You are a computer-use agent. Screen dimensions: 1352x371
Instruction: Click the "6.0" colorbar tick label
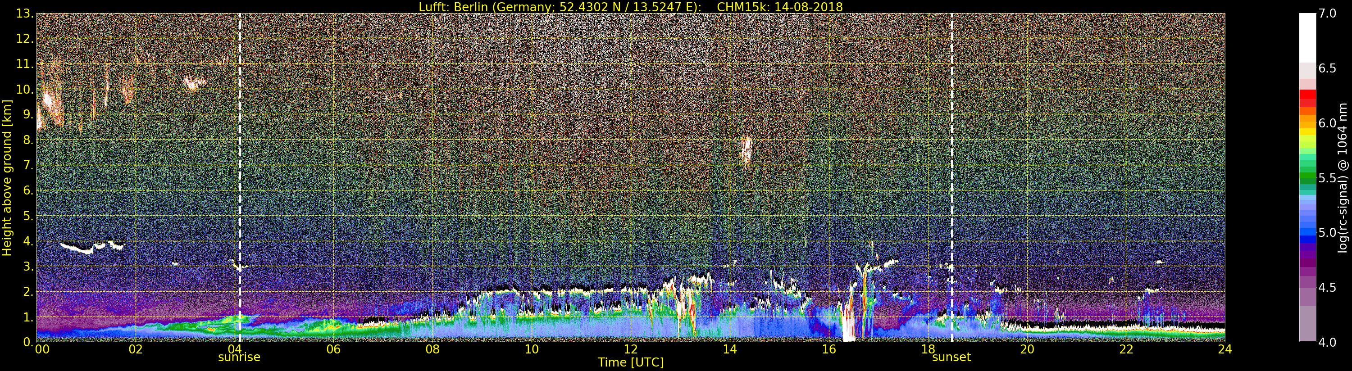click(x=1327, y=123)
